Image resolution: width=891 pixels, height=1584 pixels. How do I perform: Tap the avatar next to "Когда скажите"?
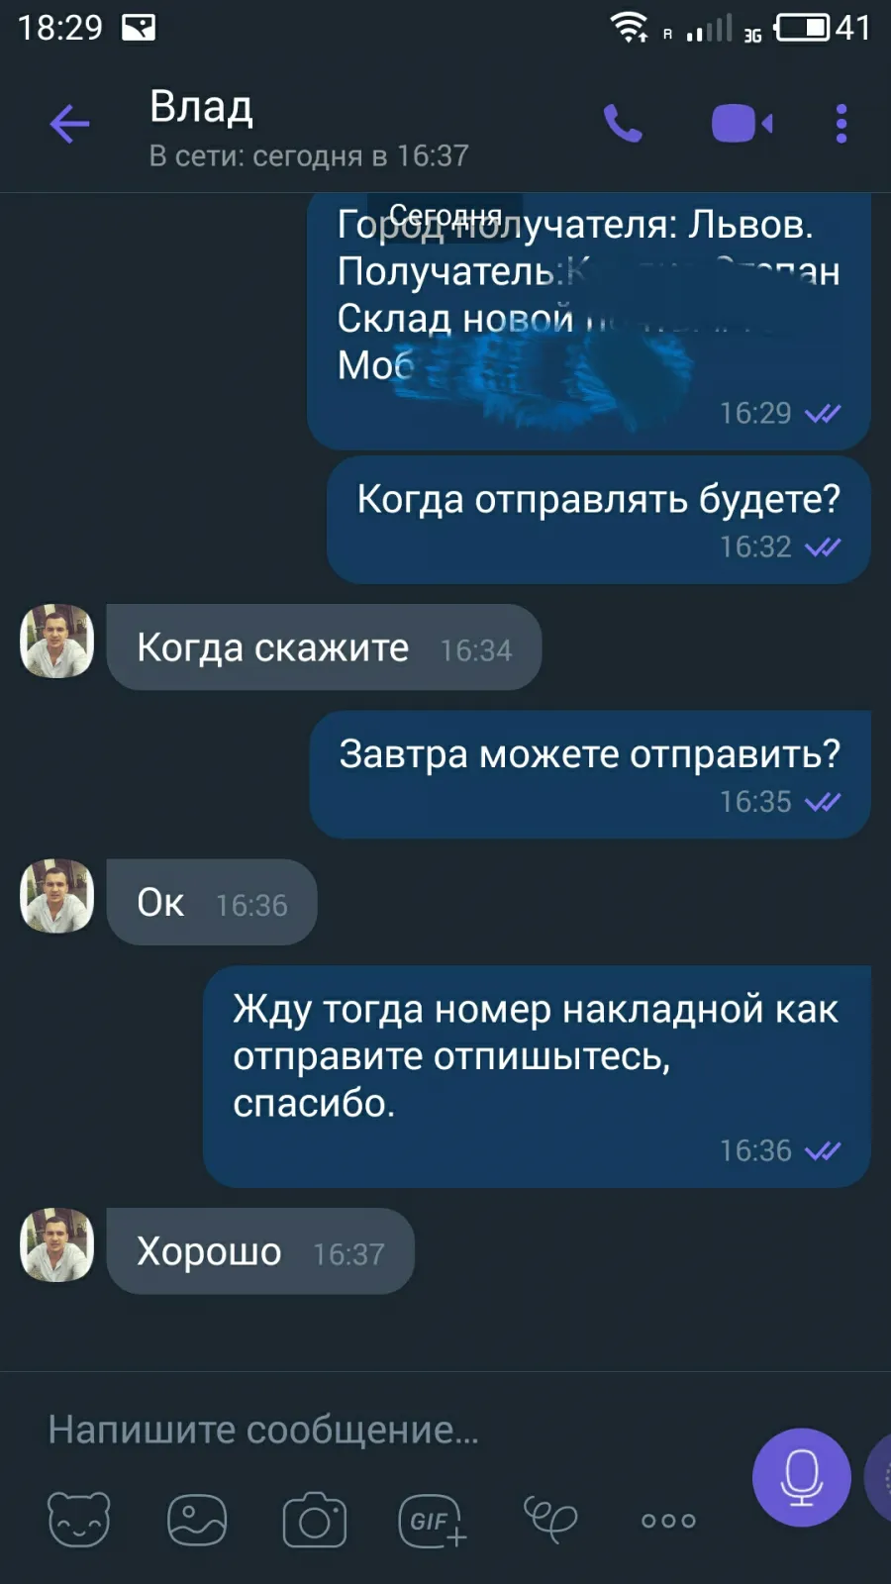click(57, 641)
